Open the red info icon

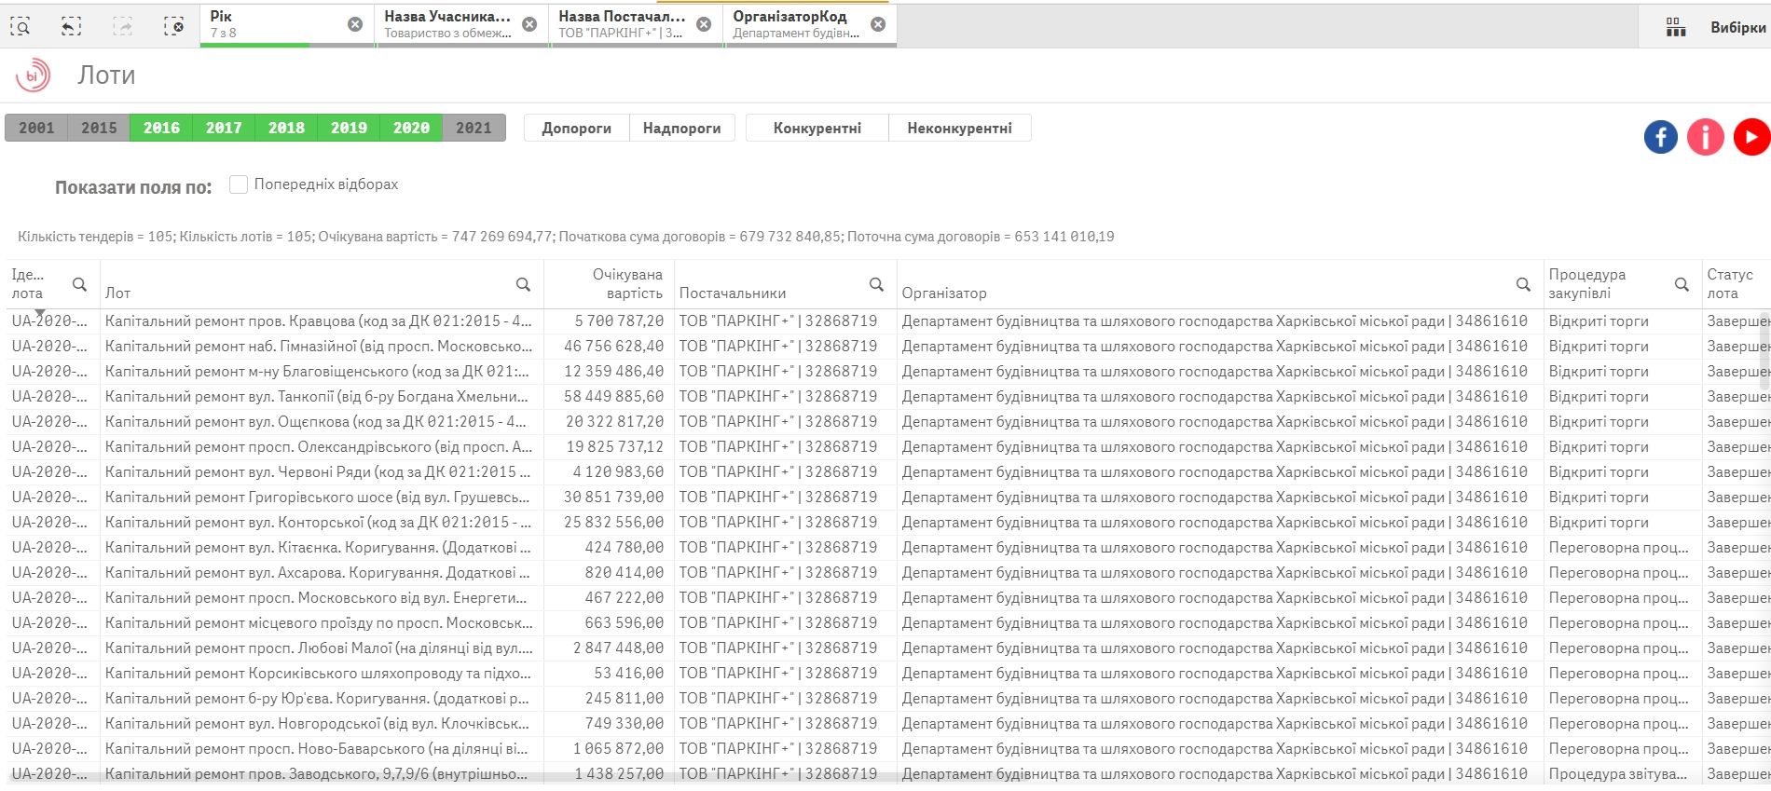1705,137
